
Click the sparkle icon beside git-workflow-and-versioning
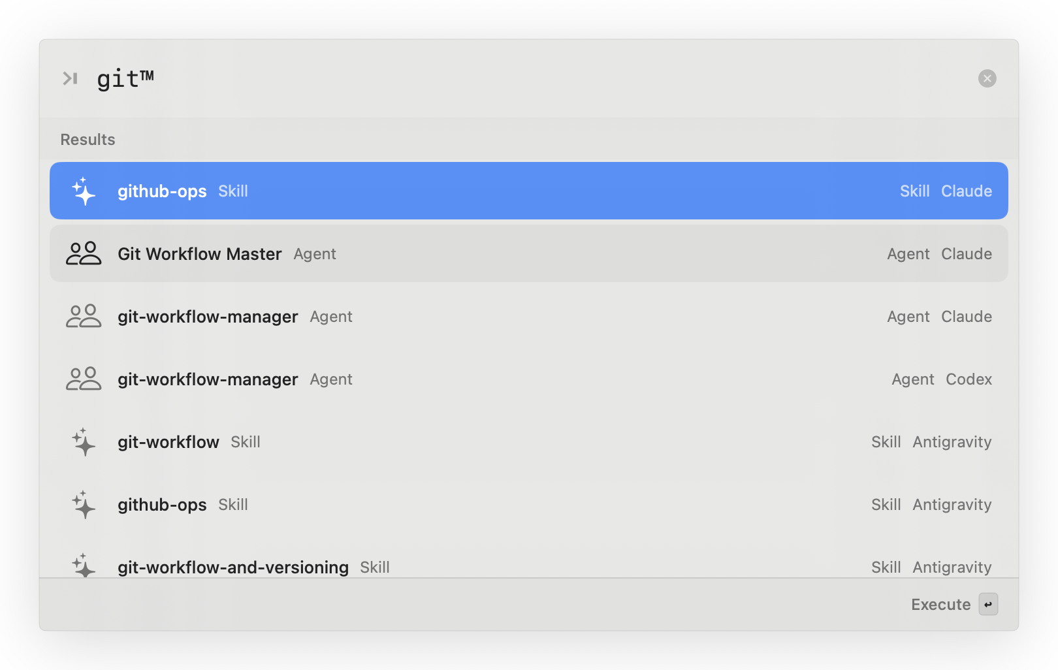[x=84, y=566]
